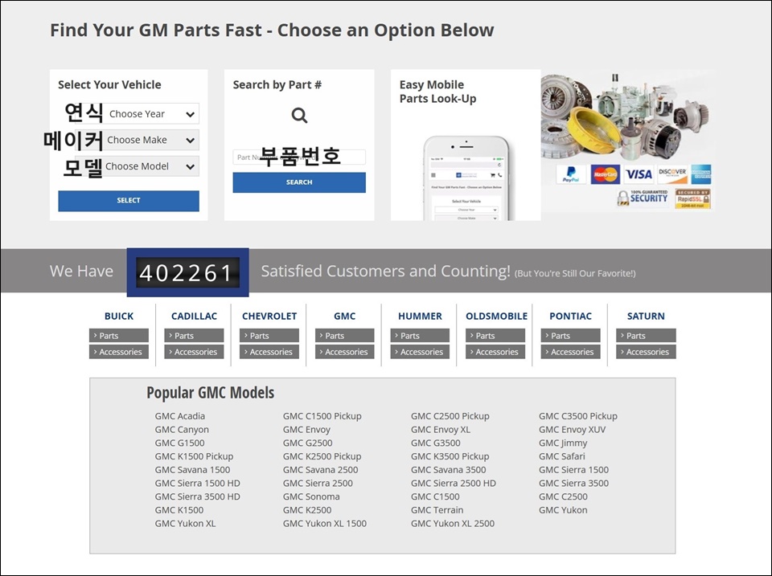Click the PayPal payment logo
772x576 pixels.
[x=571, y=174]
